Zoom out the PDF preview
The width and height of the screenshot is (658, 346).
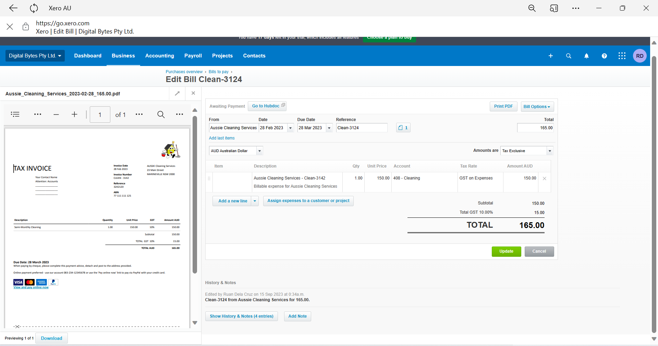point(56,115)
